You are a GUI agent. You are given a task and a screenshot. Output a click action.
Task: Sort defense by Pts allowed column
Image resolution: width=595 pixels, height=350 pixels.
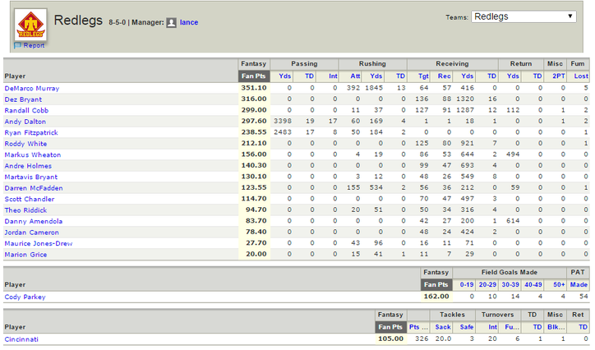pyautogui.click(x=418, y=327)
